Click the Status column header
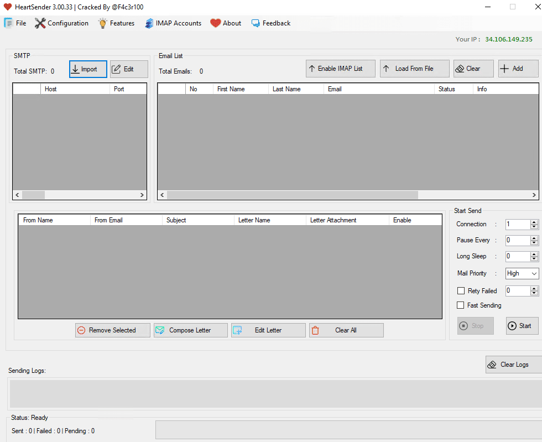The height and width of the screenshot is (442, 542). (x=454, y=89)
